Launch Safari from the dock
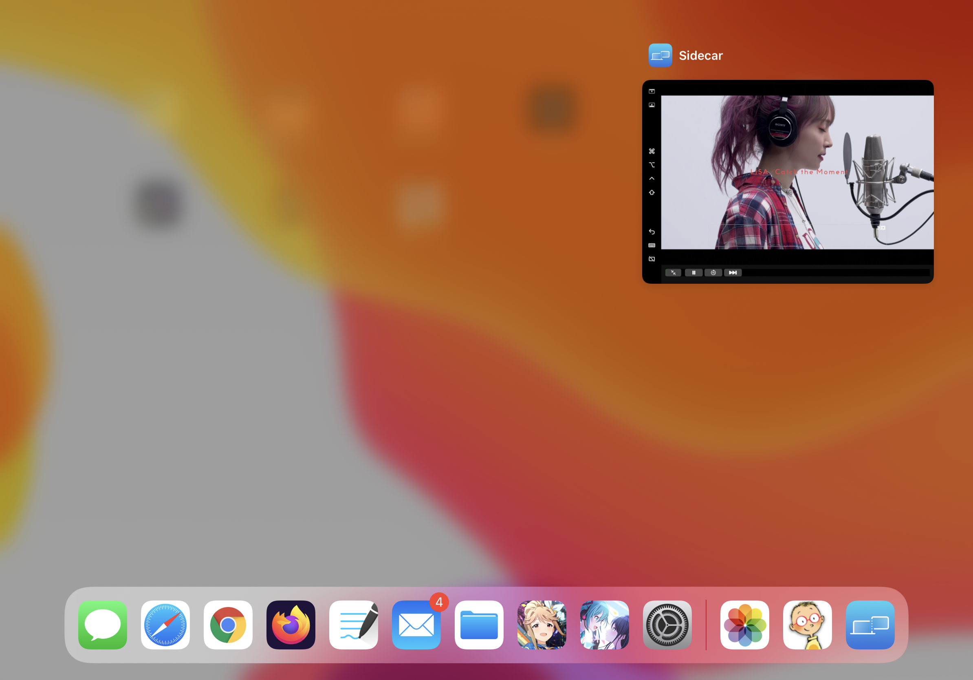The image size is (973, 680). click(x=165, y=625)
